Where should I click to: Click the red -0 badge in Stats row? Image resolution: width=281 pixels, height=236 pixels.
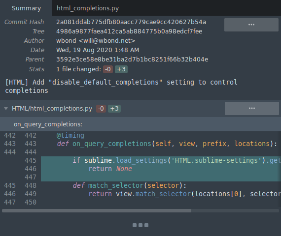point(108,69)
